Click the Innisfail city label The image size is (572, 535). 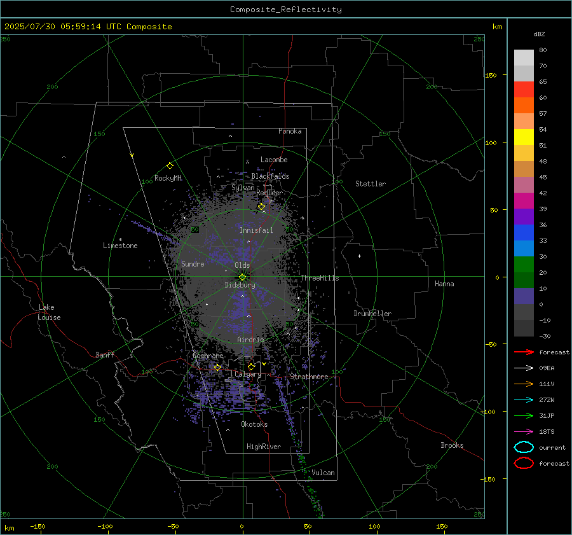pos(256,230)
